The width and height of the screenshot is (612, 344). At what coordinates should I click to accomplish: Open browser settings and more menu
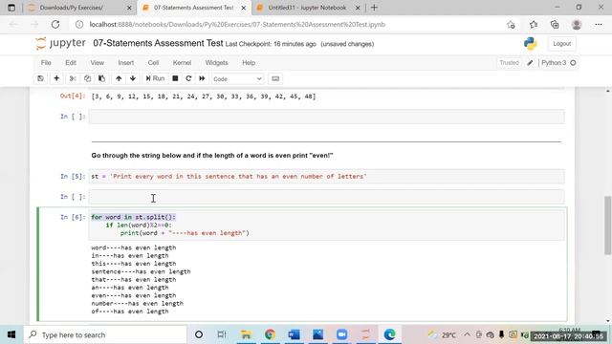pyautogui.click(x=599, y=25)
